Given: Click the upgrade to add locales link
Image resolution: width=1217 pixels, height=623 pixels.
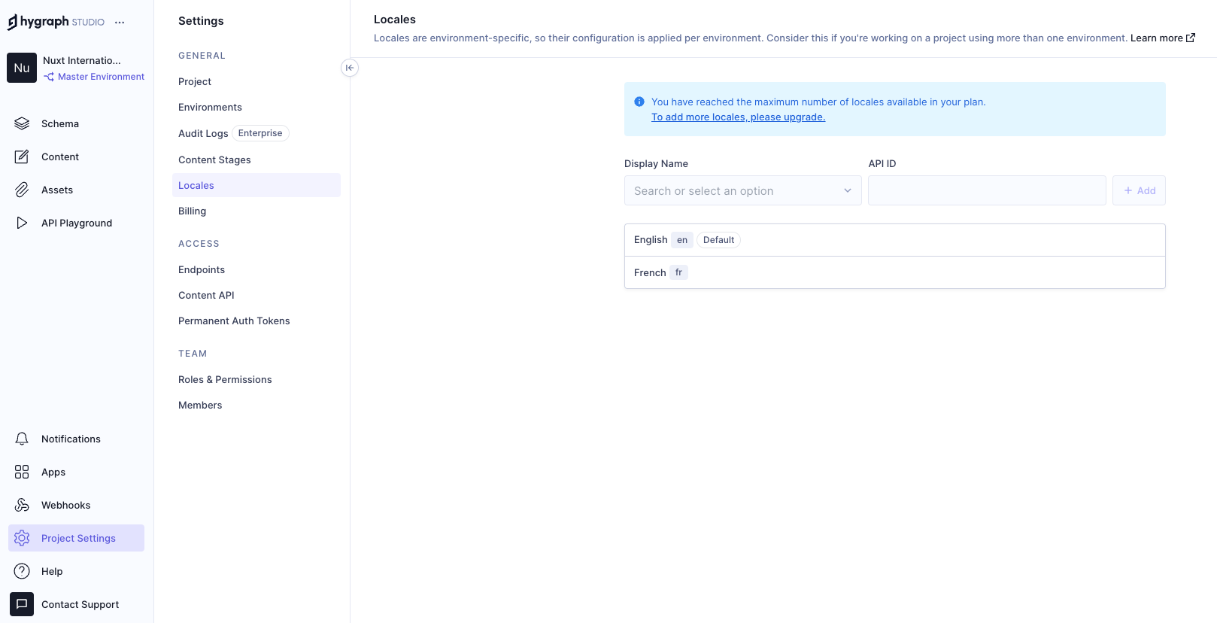Looking at the screenshot, I should pyautogui.click(x=738, y=117).
